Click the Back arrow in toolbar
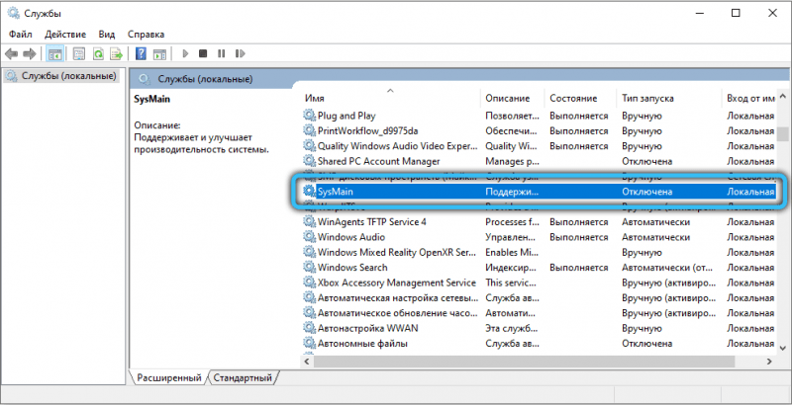 pos(11,53)
